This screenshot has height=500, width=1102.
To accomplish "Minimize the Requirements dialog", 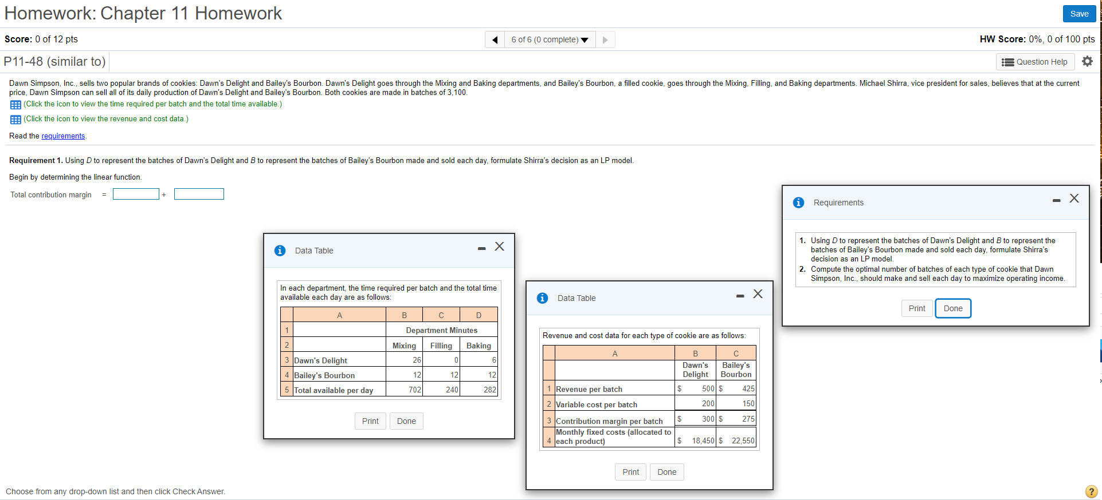I will tap(1056, 200).
